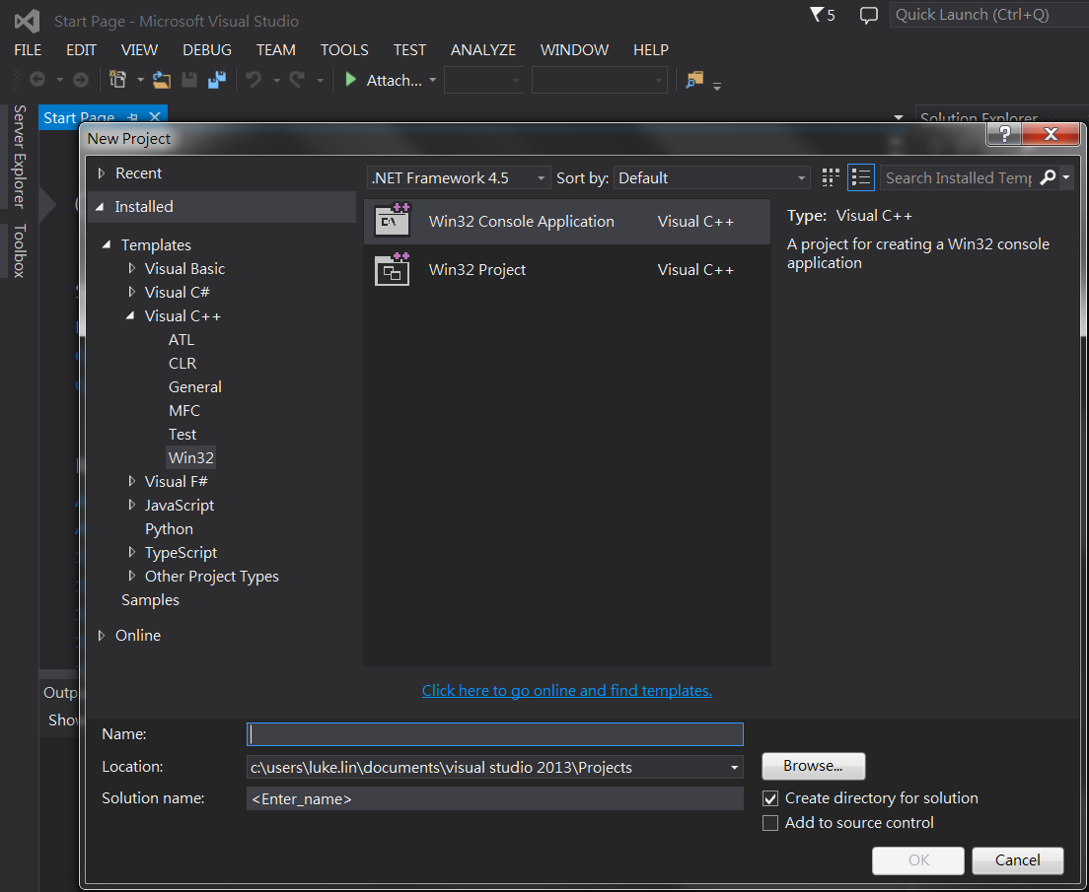Click the green Start Attach play icon
Viewport: 1089px width, 892px height.
[351, 81]
